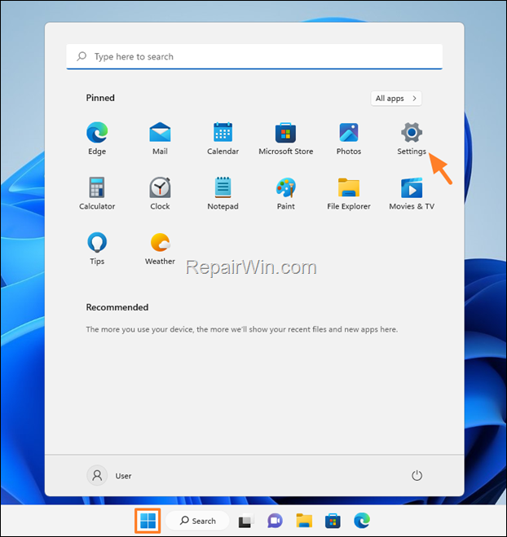Launch the Photos app
The width and height of the screenshot is (507, 537).
(349, 138)
